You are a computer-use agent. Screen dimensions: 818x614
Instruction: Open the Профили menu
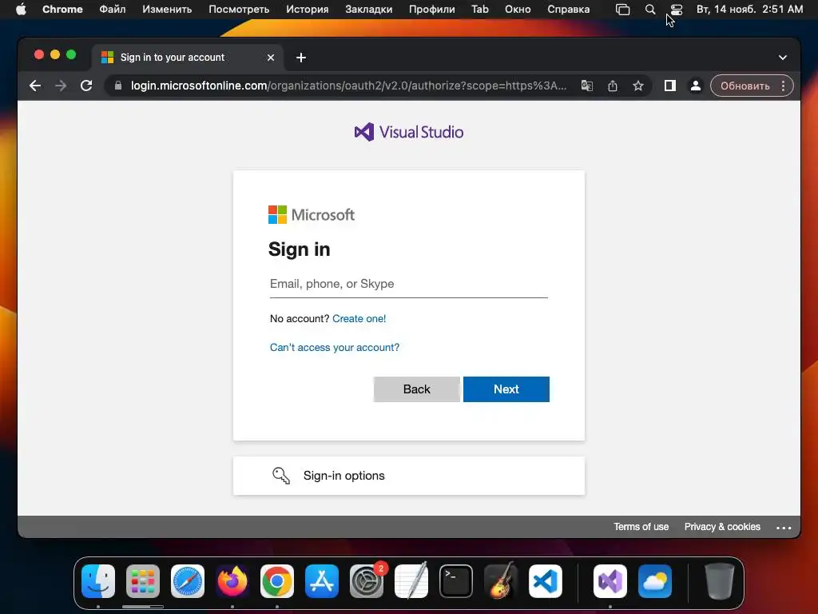point(432,10)
